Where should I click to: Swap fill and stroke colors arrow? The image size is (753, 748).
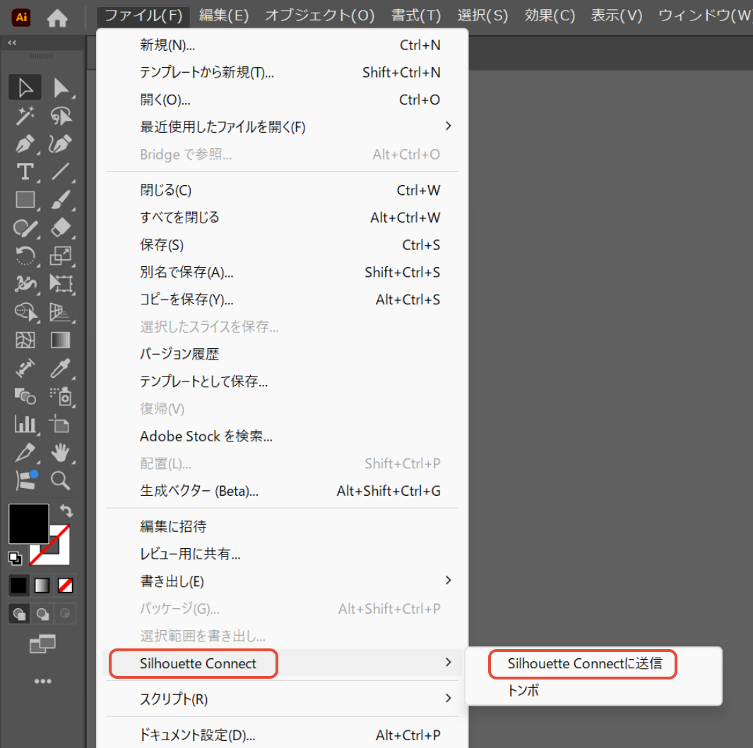[66, 511]
